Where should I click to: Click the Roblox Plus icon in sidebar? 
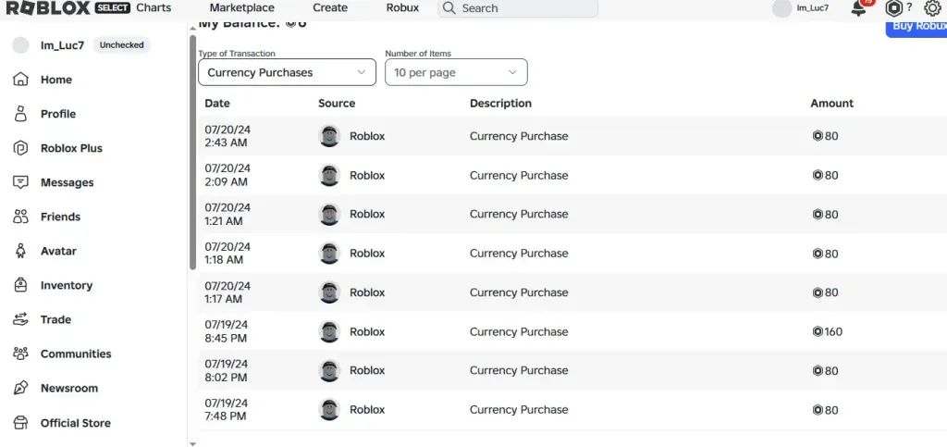click(20, 148)
